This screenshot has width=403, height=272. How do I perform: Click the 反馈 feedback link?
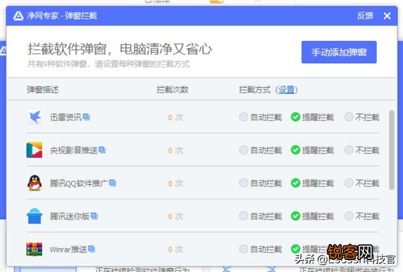point(365,16)
